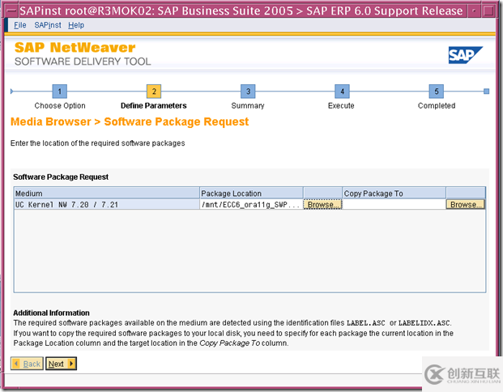Screen dimensions: 503x392
Task: Click the empty Copy Package To field
Action: [394, 204]
